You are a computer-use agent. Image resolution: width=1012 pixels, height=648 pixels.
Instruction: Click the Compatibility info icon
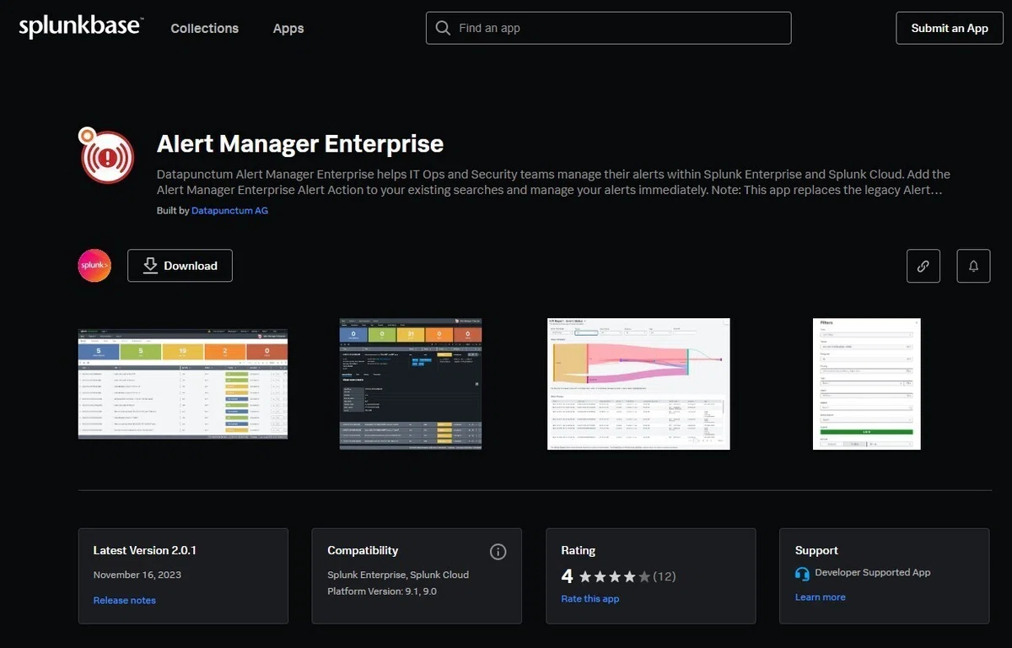498,552
